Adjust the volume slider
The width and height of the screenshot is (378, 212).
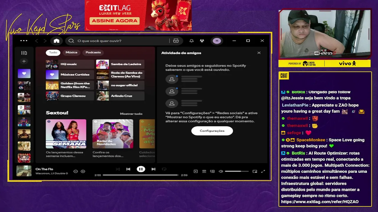coord(237,171)
